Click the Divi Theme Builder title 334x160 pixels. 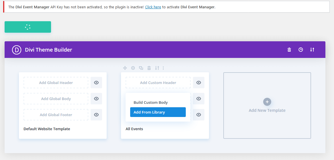coord(48,50)
